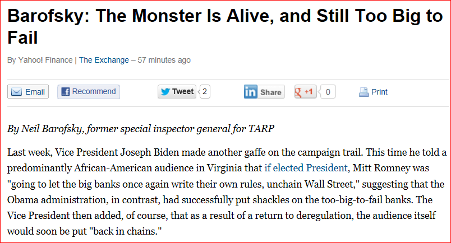Screen dimensions: 451x243
Task: Open The Exchange blog link
Action: pyautogui.click(x=104, y=60)
